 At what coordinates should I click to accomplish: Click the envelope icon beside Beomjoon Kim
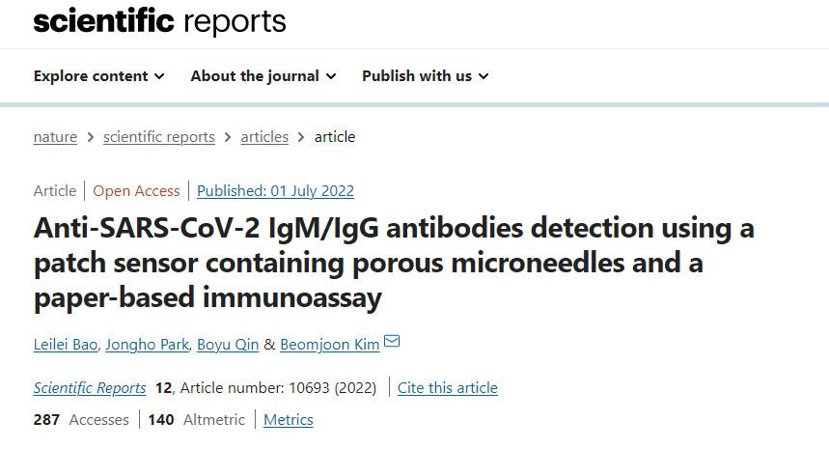click(x=392, y=343)
